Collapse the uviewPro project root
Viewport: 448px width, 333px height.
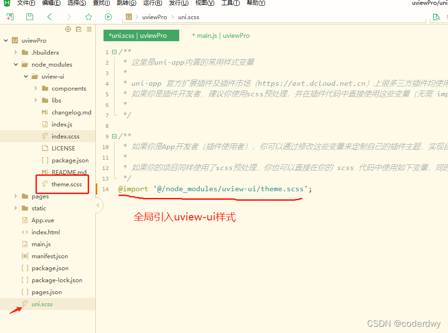click(6, 40)
